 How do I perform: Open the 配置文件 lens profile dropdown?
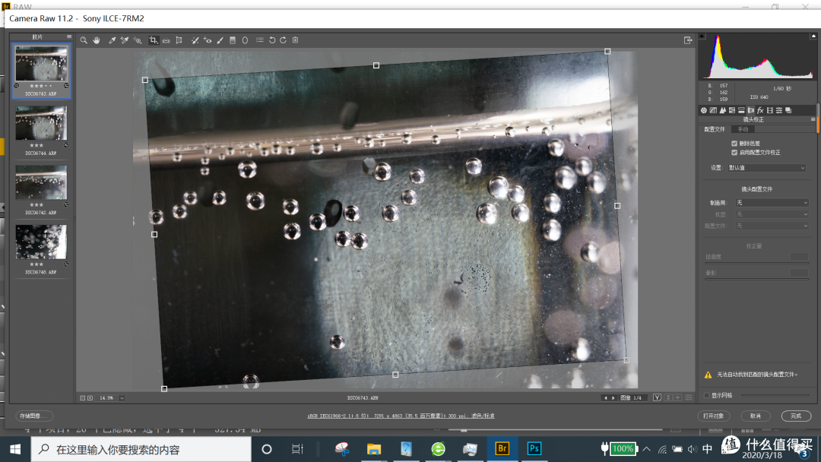pos(772,226)
